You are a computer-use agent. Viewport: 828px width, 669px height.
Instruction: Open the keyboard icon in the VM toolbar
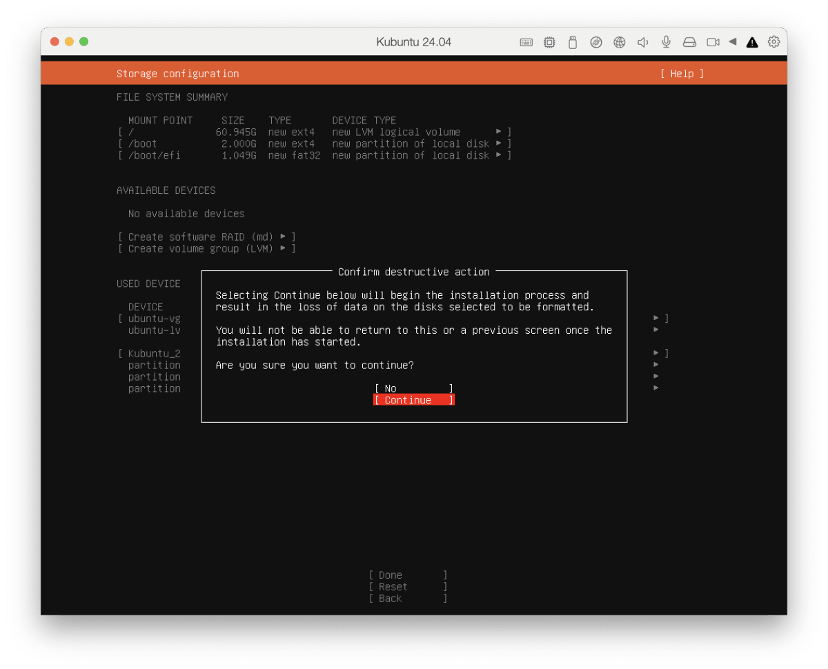(x=526, y=42)
